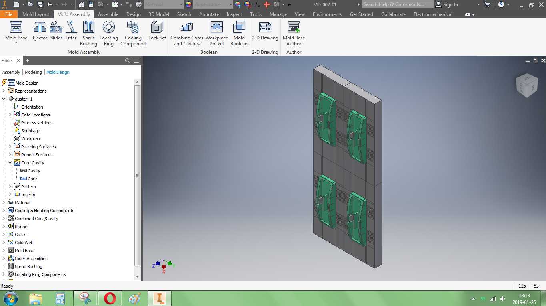Run the Mold Boolean command
Viewport: 546px width, 306px height.
pos(239,34)
